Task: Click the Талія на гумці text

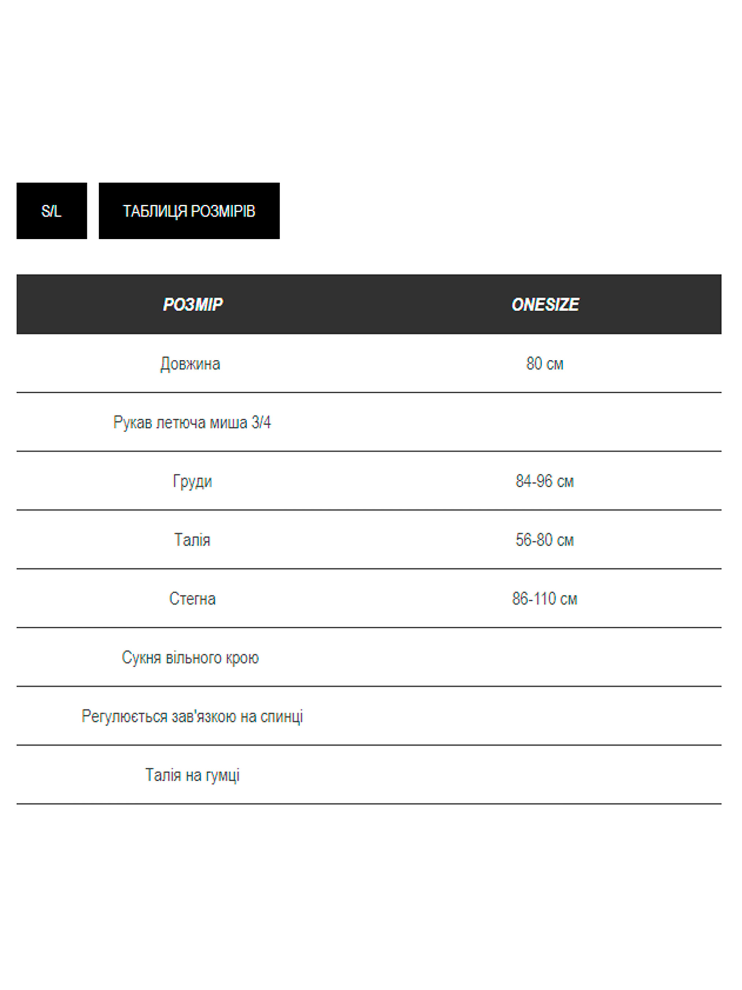Action: pos(192,775)
